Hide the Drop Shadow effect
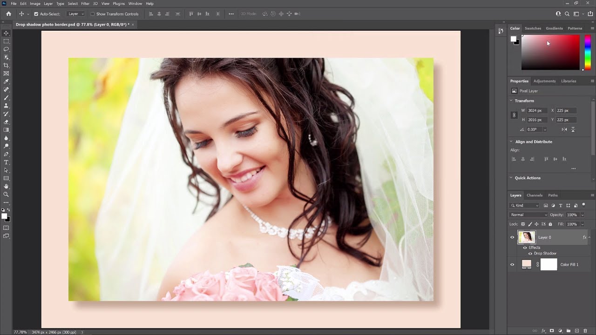Screen dimensions: 596x335 pos(530,254)
